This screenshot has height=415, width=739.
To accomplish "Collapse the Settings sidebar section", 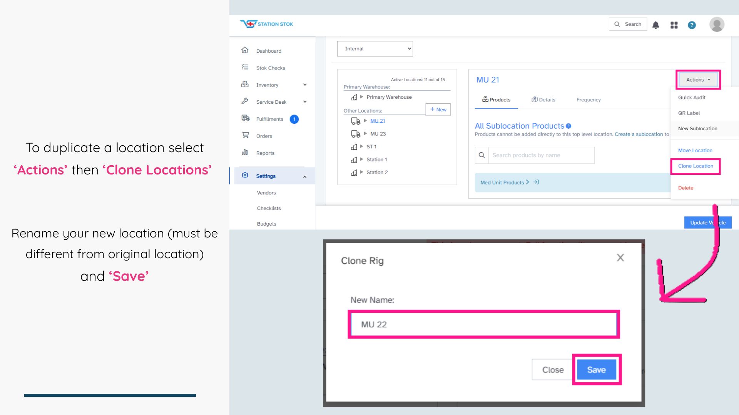I will coord(304,176).
